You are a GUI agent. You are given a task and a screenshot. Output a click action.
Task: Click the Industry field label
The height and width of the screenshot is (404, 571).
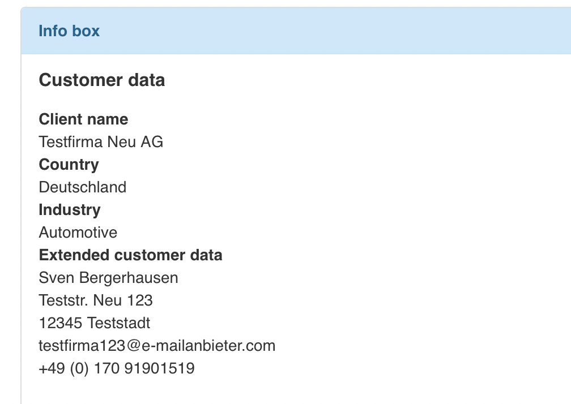[x=70, y=210]
